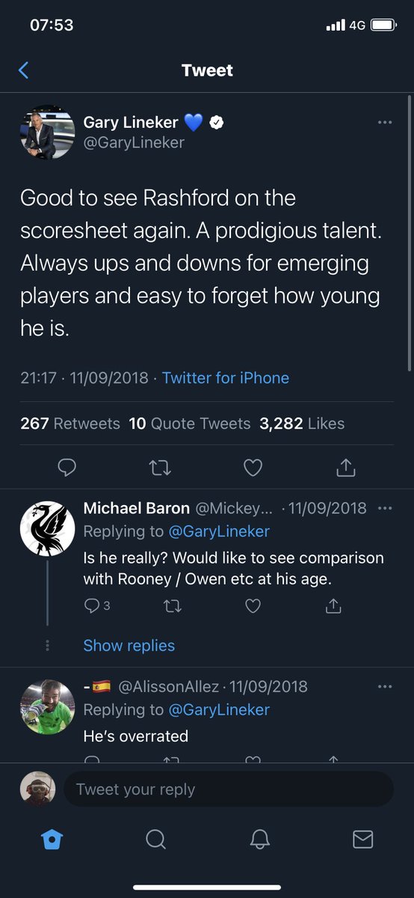
Task: Focus the Tweet your reply field
Action: point(229,789)
